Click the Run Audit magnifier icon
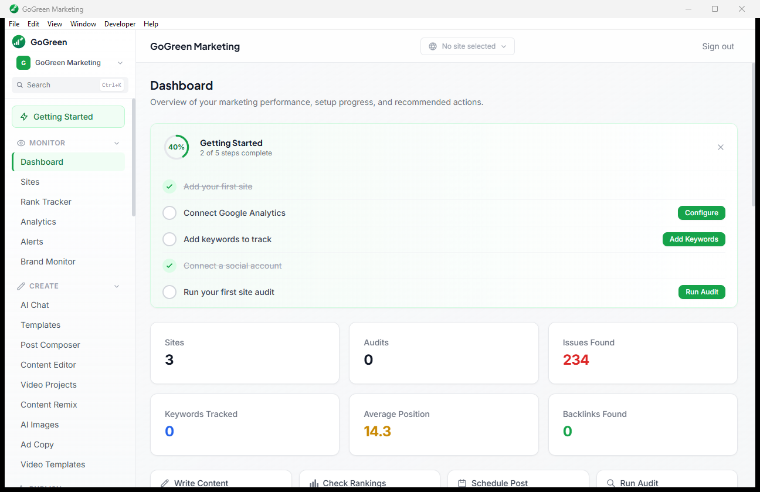 (x=611, y=482)
